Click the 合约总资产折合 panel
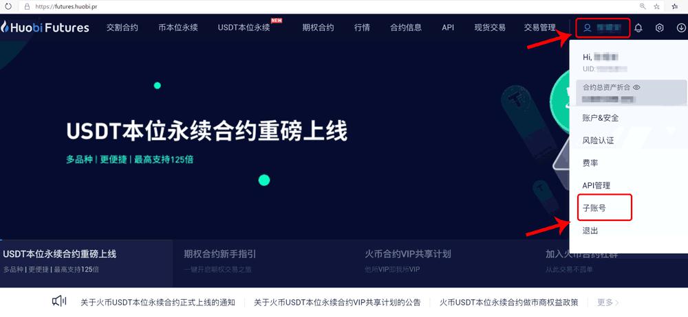This screenshot has height=317, width=688. pos(631,93)
